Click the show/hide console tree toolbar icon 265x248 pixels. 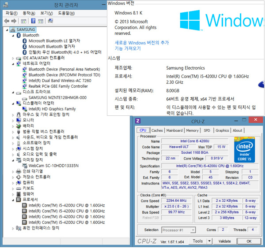(23, 21)
